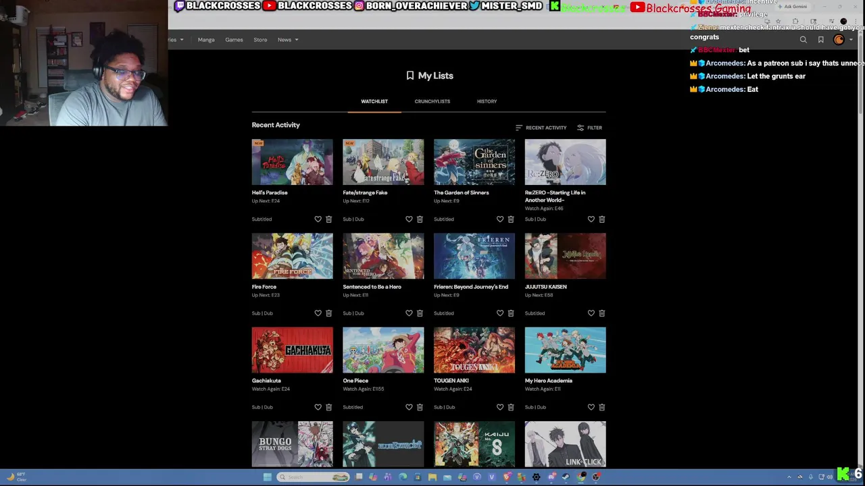This screenshot has height=486, width=865.
Task: Heart My Hero Academia
Action: coord(591,407)
